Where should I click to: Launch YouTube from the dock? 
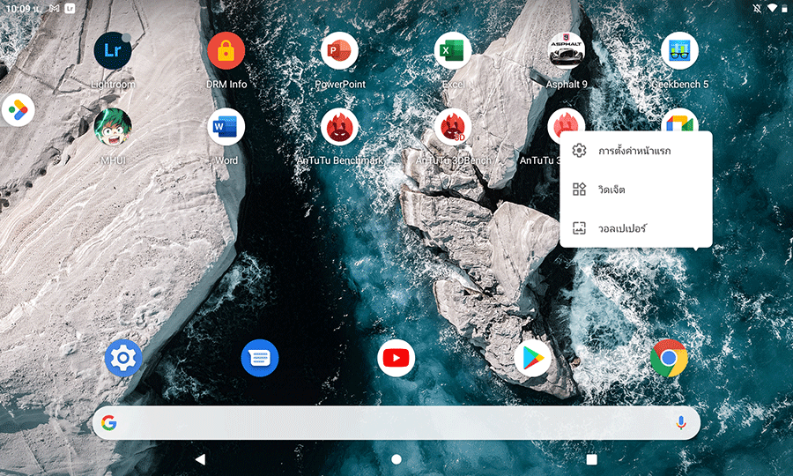(396, 358)
